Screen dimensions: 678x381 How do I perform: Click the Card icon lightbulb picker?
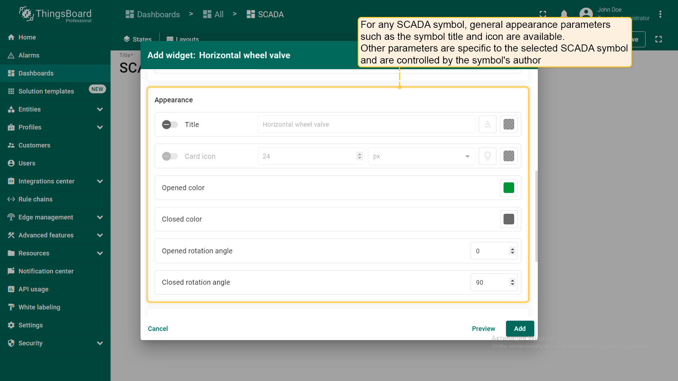[x=487, y=156]
